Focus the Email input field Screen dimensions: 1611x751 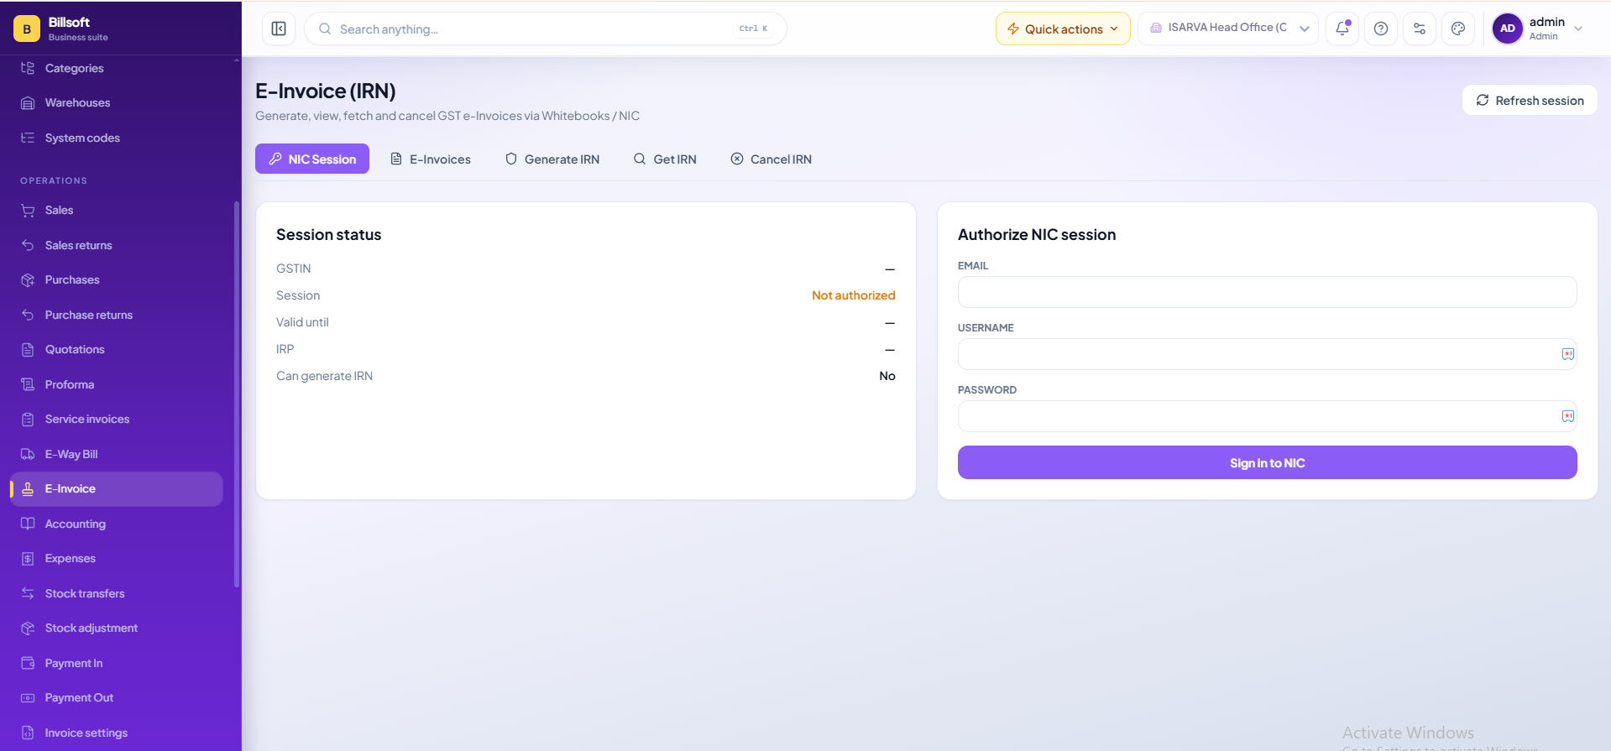[1267, 292]
